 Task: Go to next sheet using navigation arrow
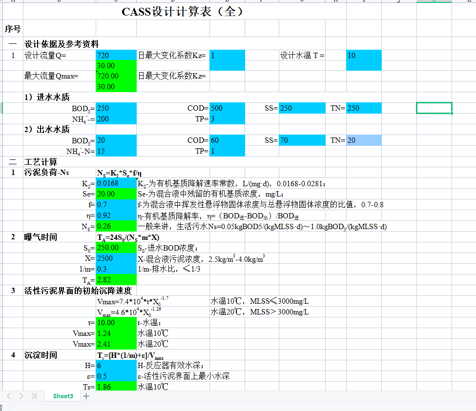click(x=21, y=396)
